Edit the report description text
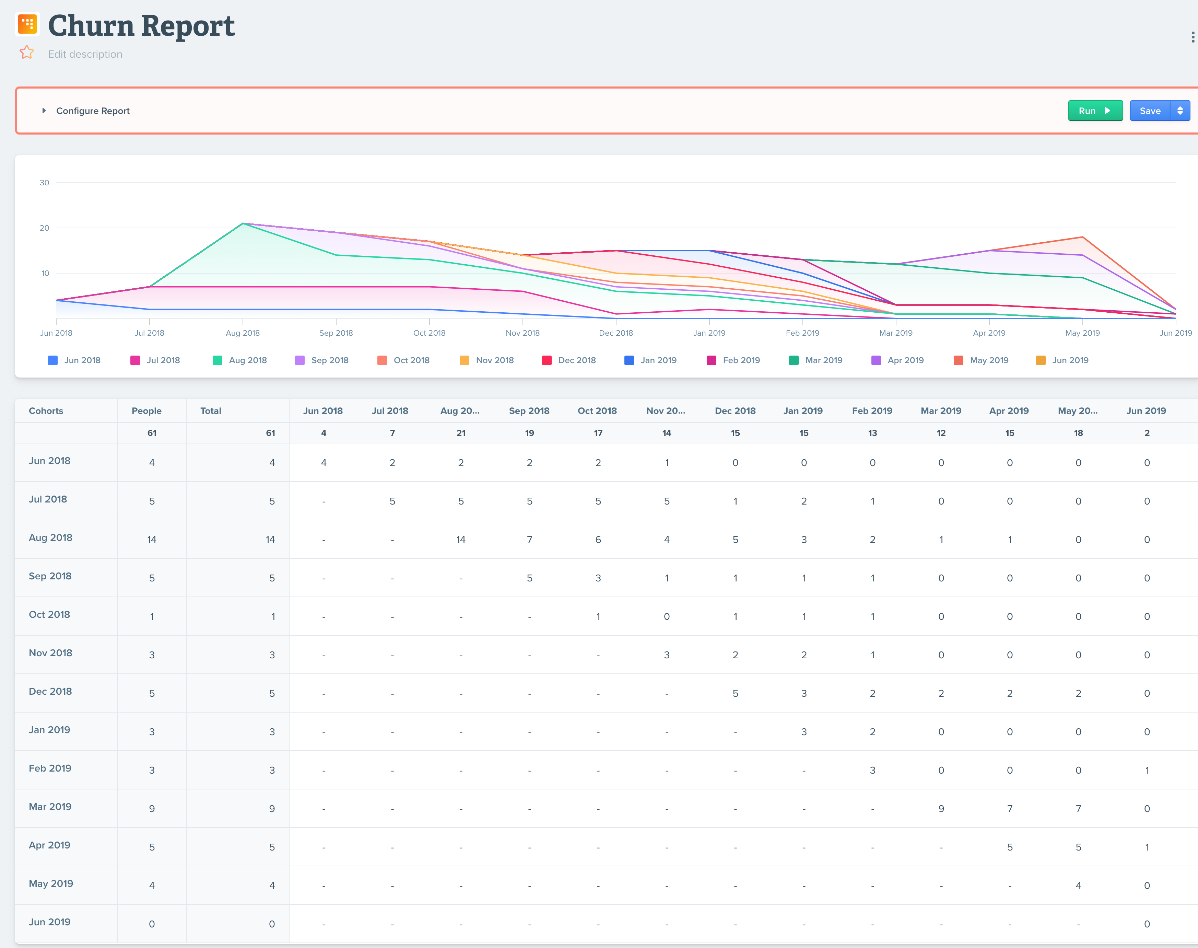The width and height of the screenshot is (1198, 948). [x=85, y=54]
